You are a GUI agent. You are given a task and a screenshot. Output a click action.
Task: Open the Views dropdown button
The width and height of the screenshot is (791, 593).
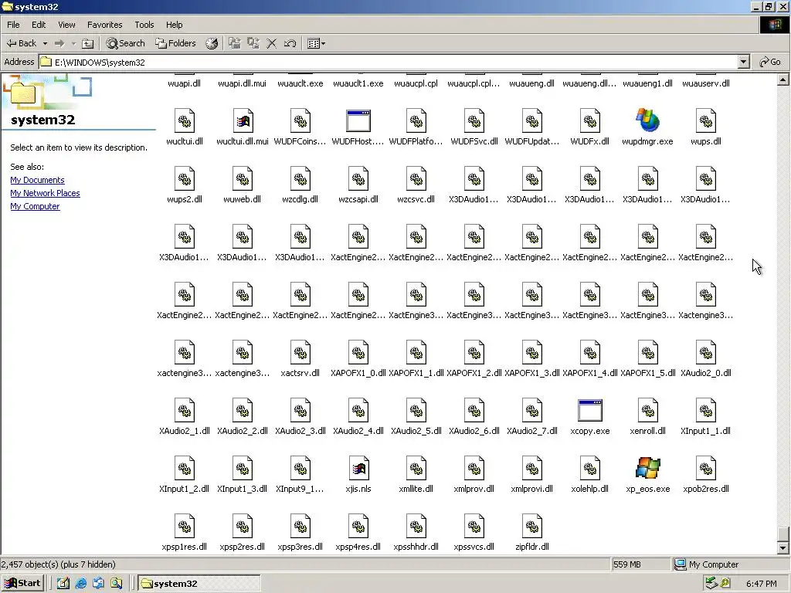[x=316, y=43]
